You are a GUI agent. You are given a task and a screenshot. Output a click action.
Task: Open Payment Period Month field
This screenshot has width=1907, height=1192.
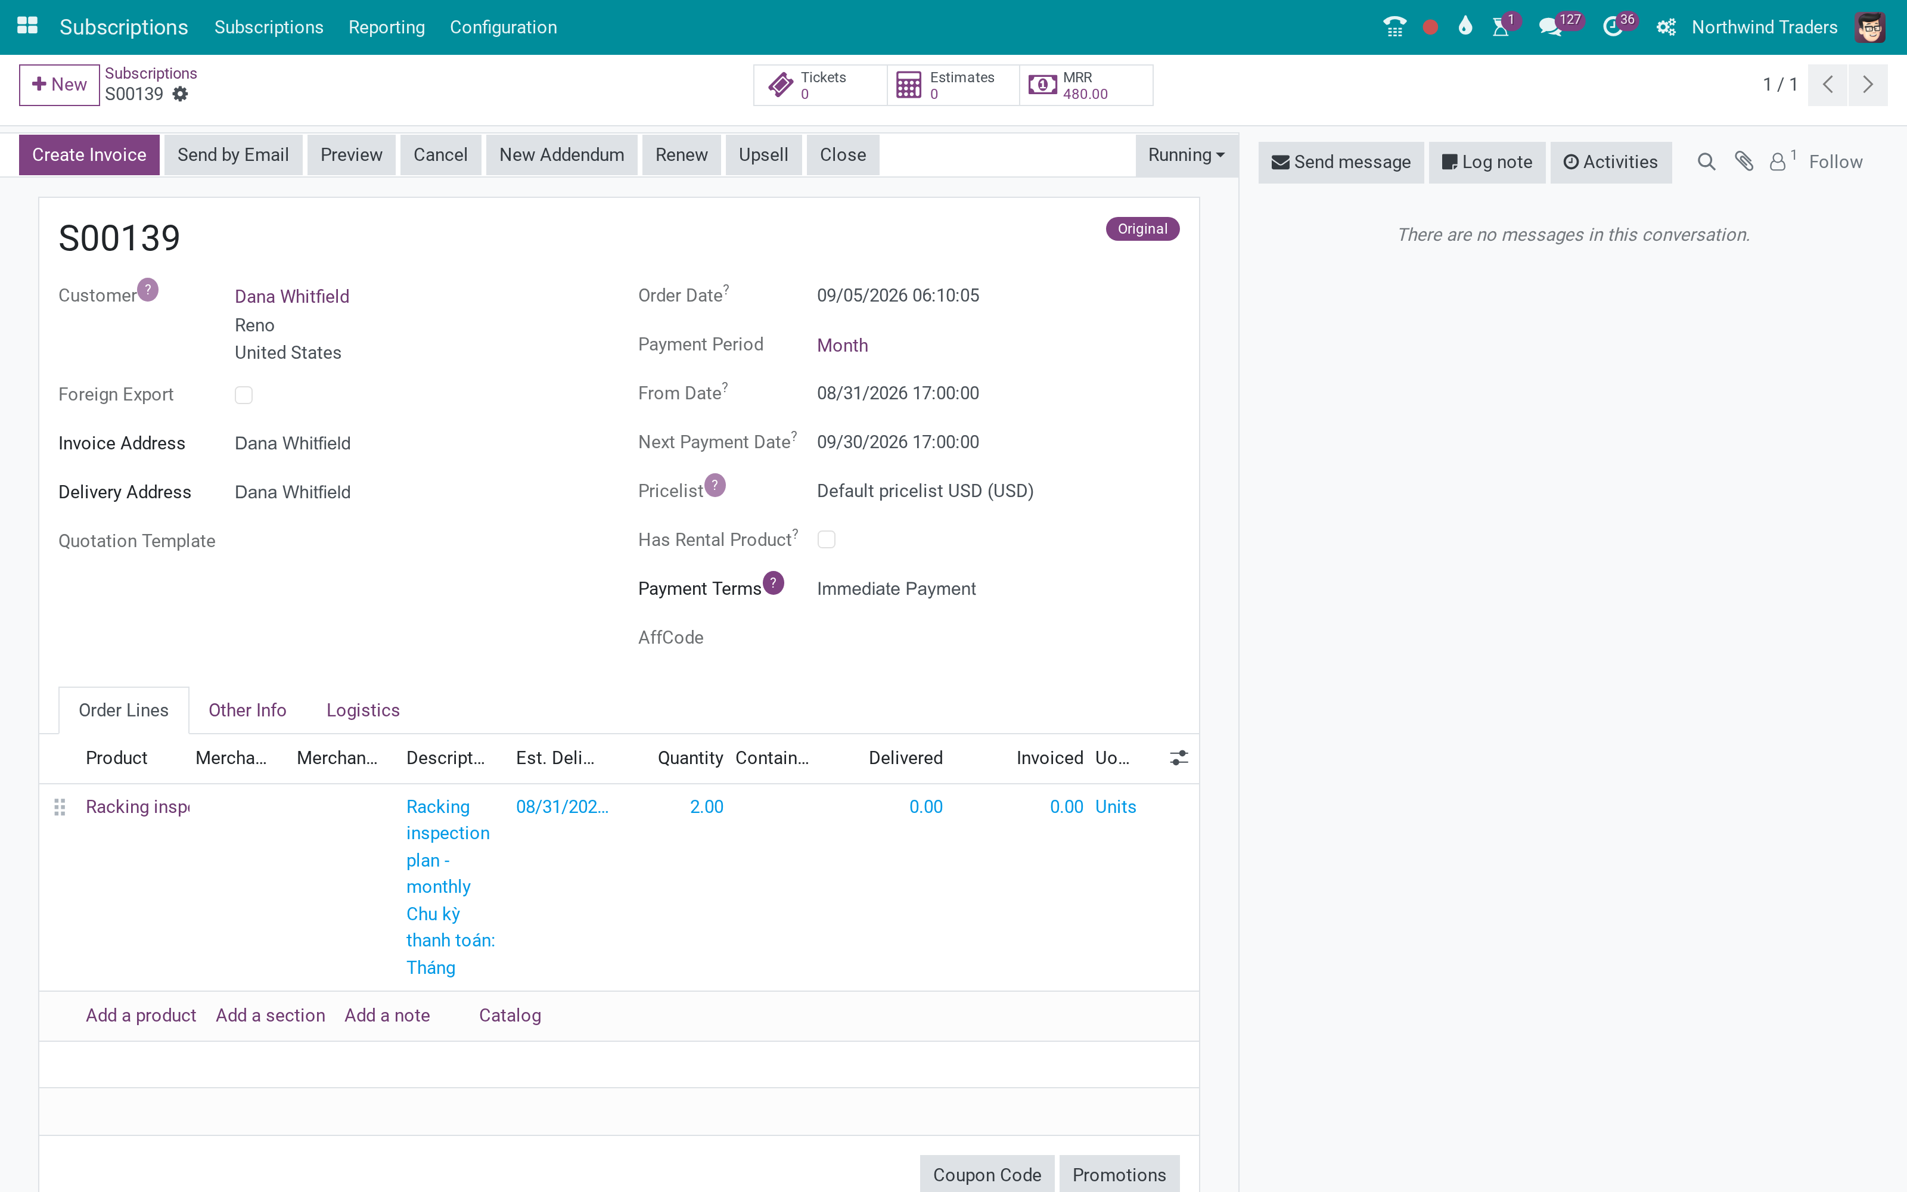(843, 345)
